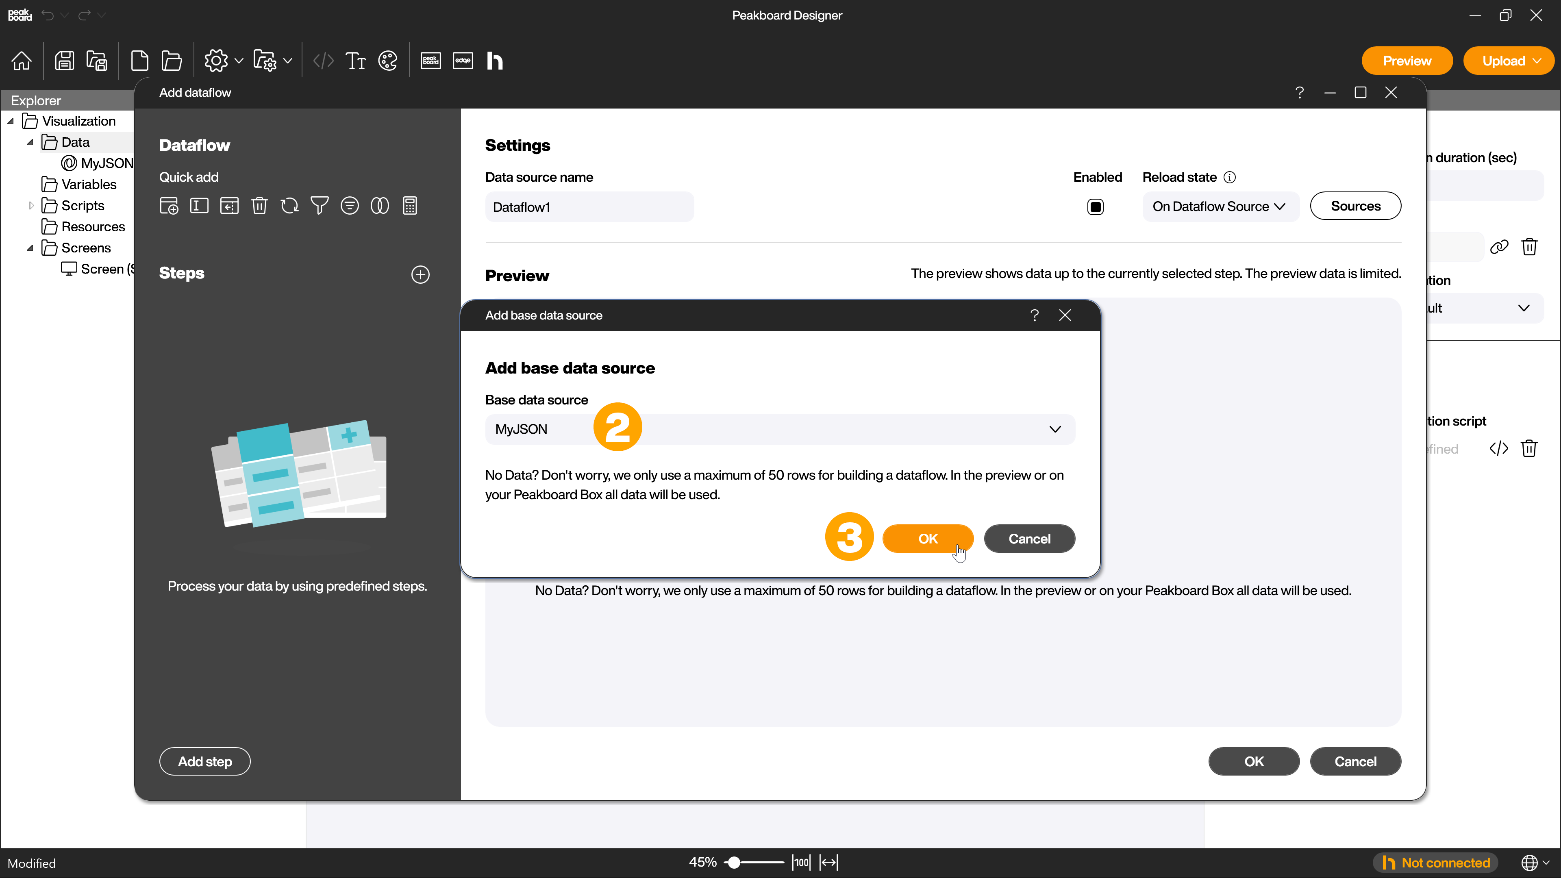Open the folder-gear manage icon
Image resolution: width=1561 pixels, height=878 pixels.
coord(265,61)
